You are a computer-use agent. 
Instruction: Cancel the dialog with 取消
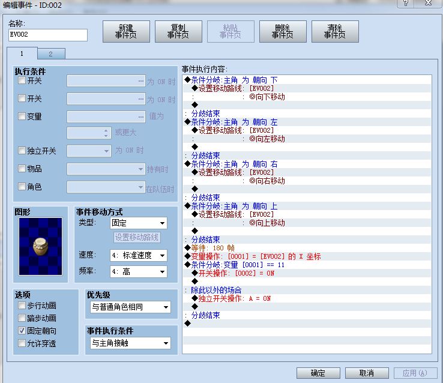(367, 373)
